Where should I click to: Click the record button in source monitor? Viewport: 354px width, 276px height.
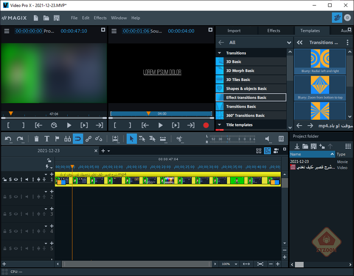click(206, 125)
